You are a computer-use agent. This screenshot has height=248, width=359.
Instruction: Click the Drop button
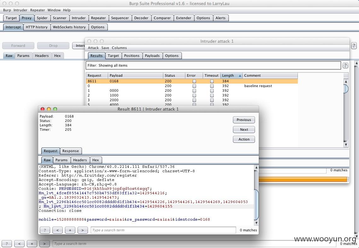[x=53, y=46]
